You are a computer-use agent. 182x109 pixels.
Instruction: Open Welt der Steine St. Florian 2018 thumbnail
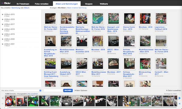161,41
